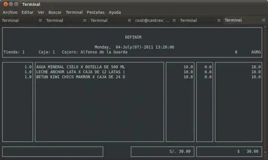Click the red window close button
This screenshot has height=160, width=268.
tap(5, 4)
